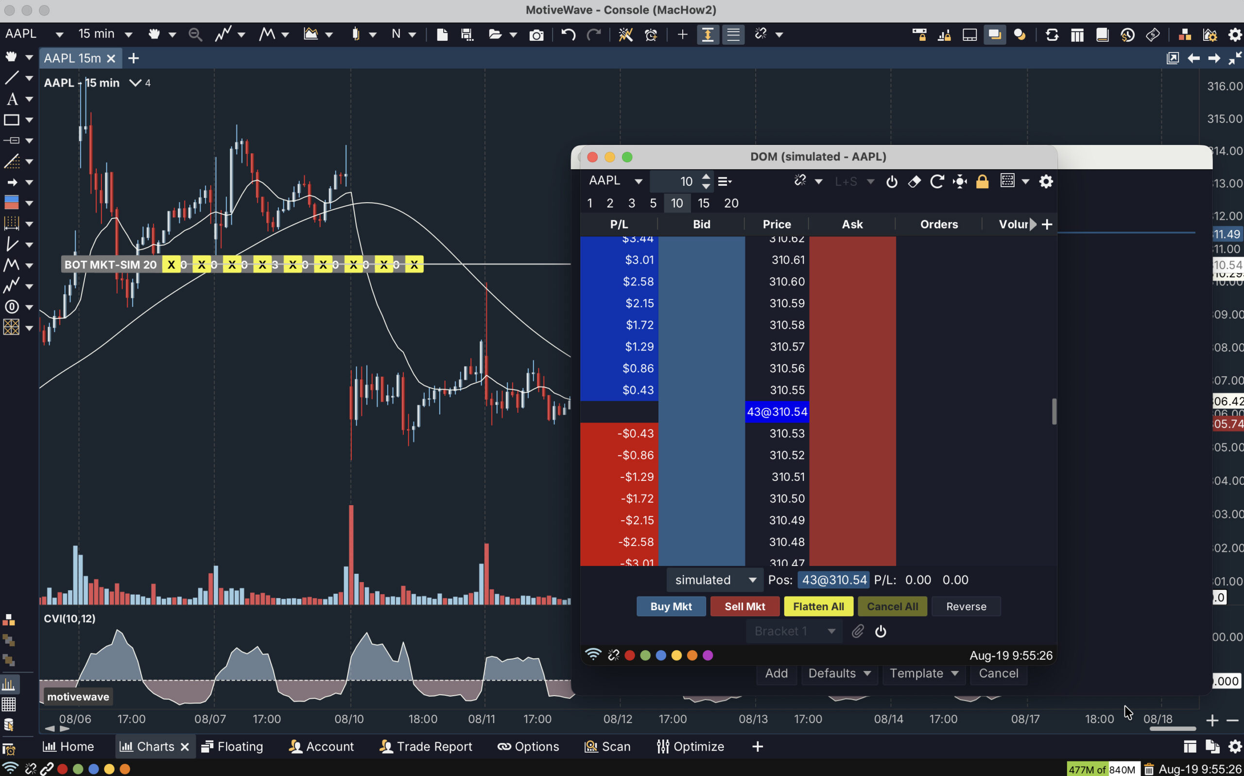
Task: Select the arrow drawing tool in left toolbar
Action: pos(12,183)
